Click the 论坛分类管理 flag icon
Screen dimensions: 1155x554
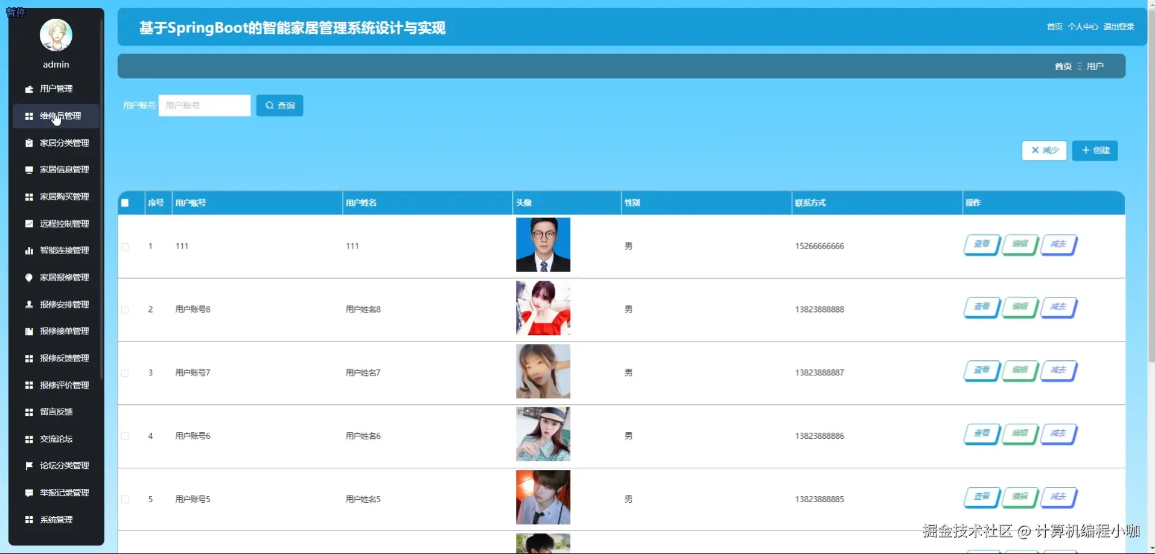tap(29, 466)
